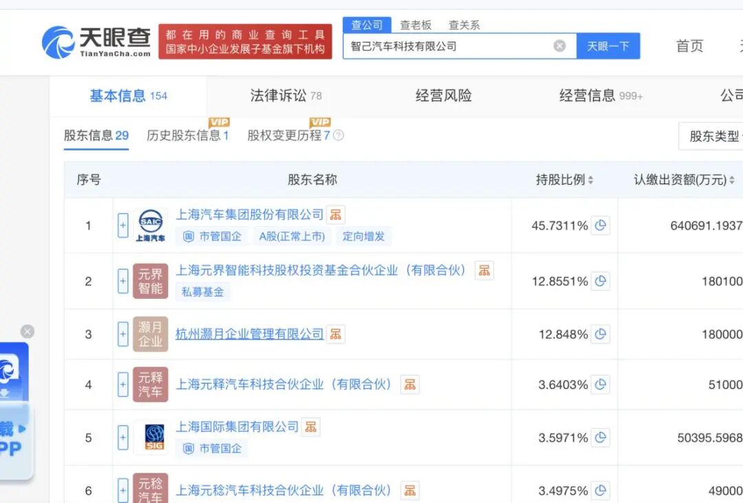Open pie chart icon next to 12.8551%
This screenshot has height=503, width=743.
[601, 281]
